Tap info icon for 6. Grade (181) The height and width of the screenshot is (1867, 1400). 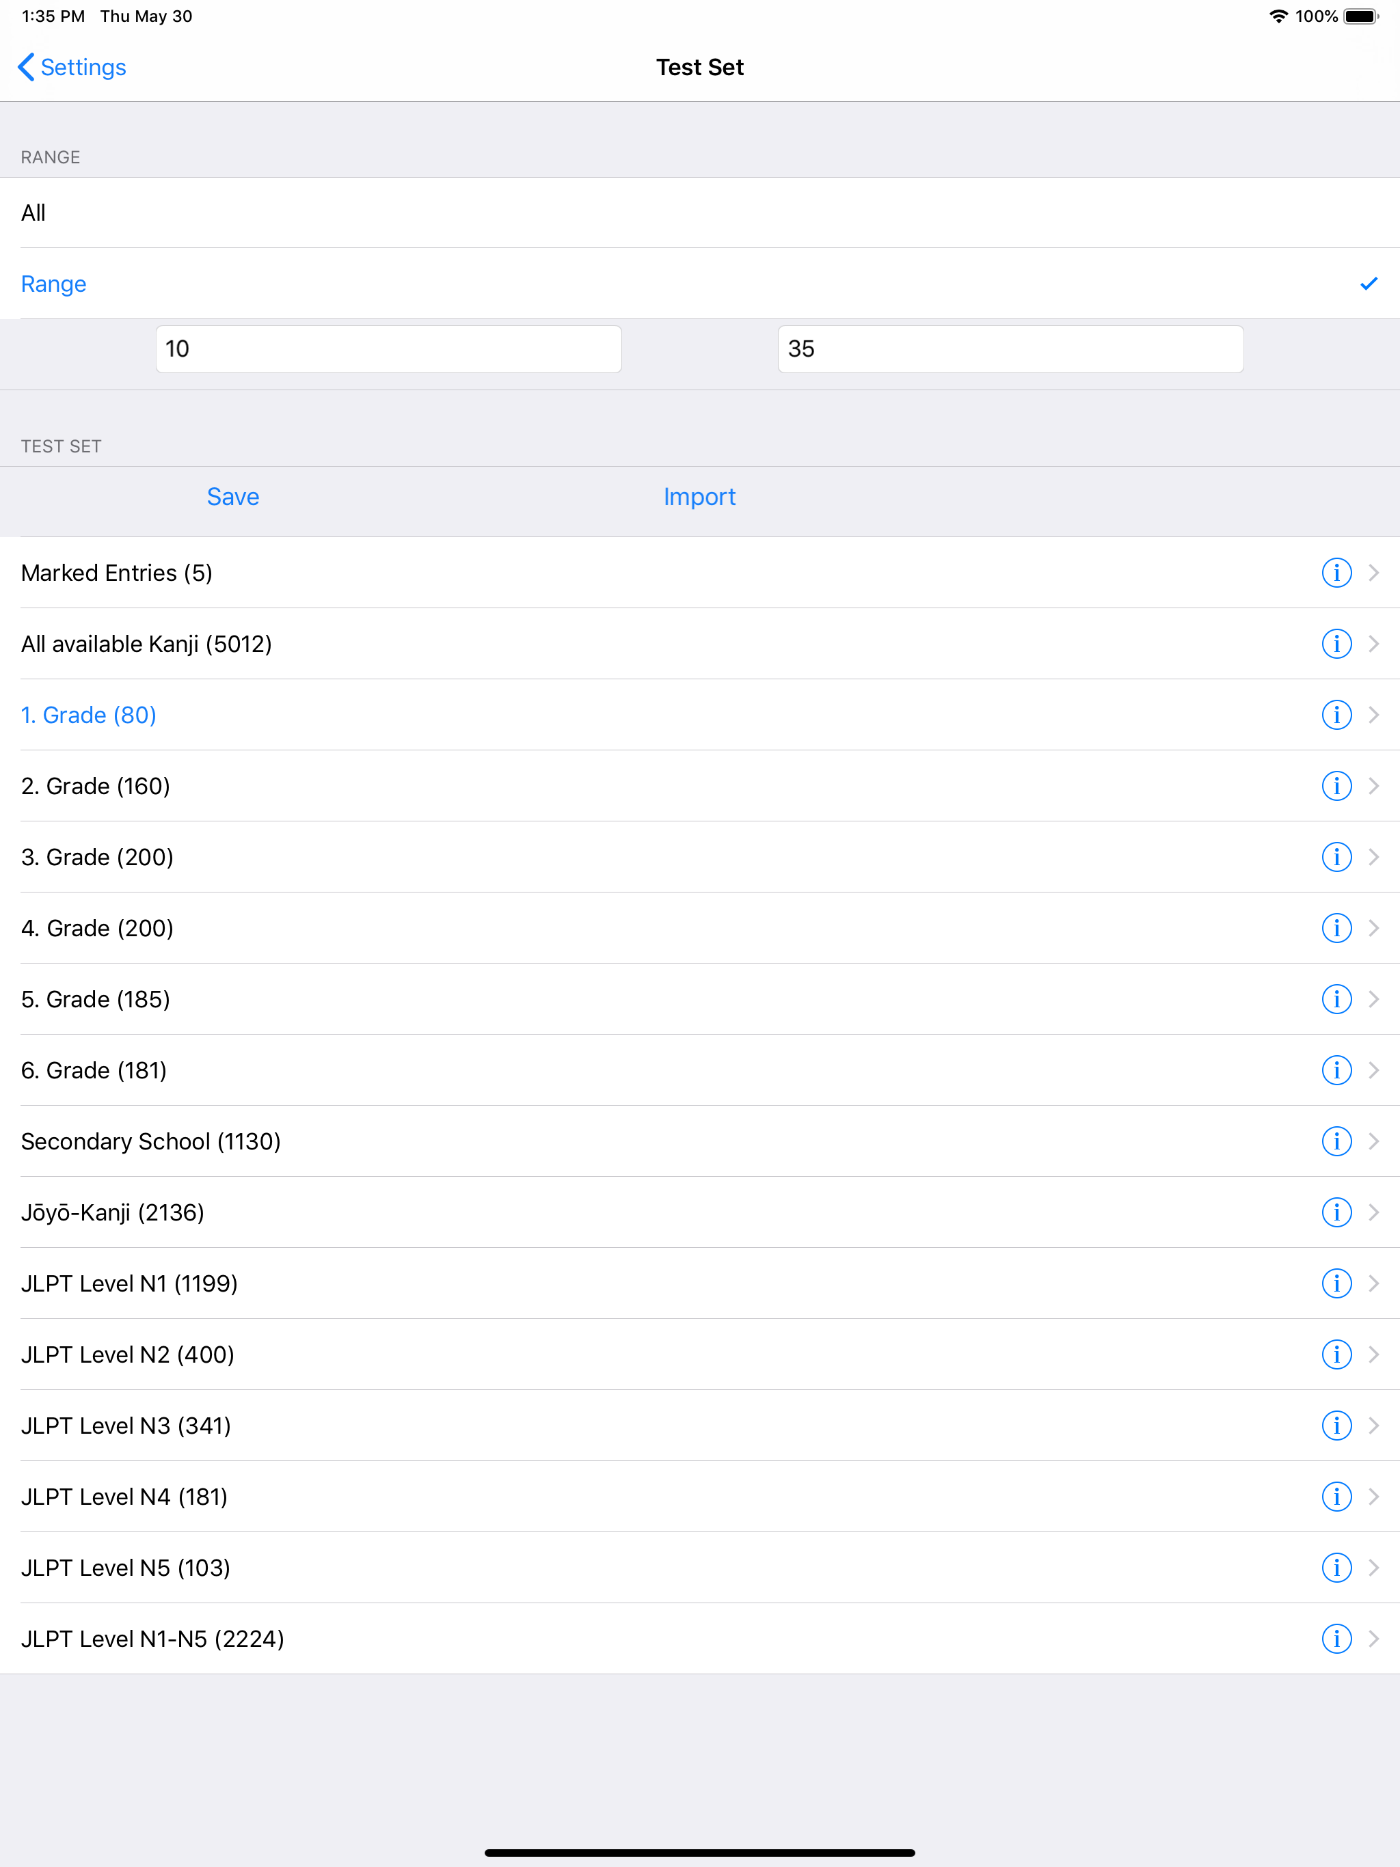point(1336,1069)
